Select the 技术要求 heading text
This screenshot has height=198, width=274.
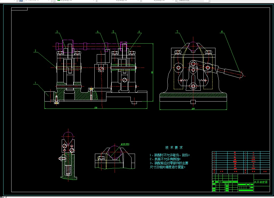point(174,147)
